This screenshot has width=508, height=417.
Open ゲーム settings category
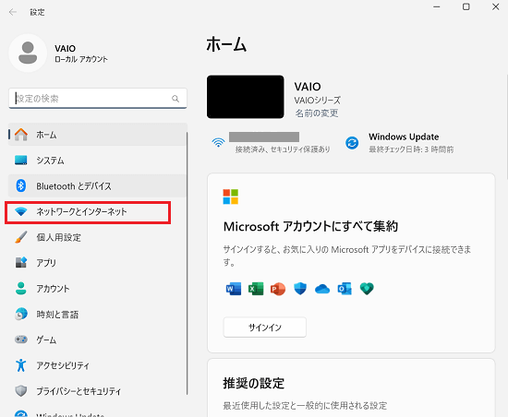point(98,340)
